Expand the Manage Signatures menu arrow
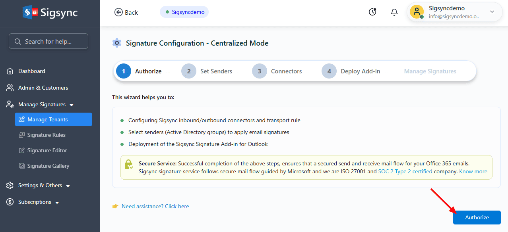 pos(72,105)
